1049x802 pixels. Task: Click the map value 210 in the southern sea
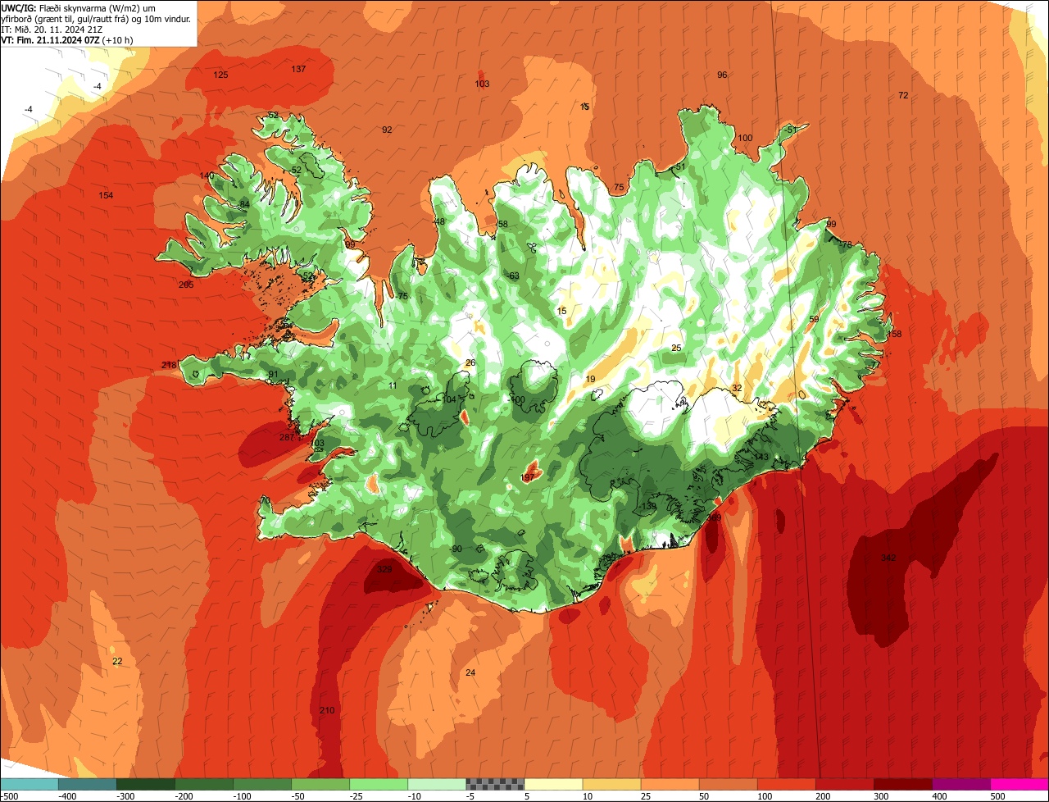pyautogui.click(x=327, y=710)
